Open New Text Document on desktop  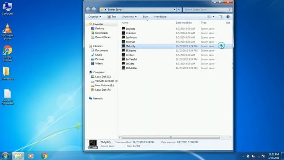pyautogui.click(x=8, y=97)
